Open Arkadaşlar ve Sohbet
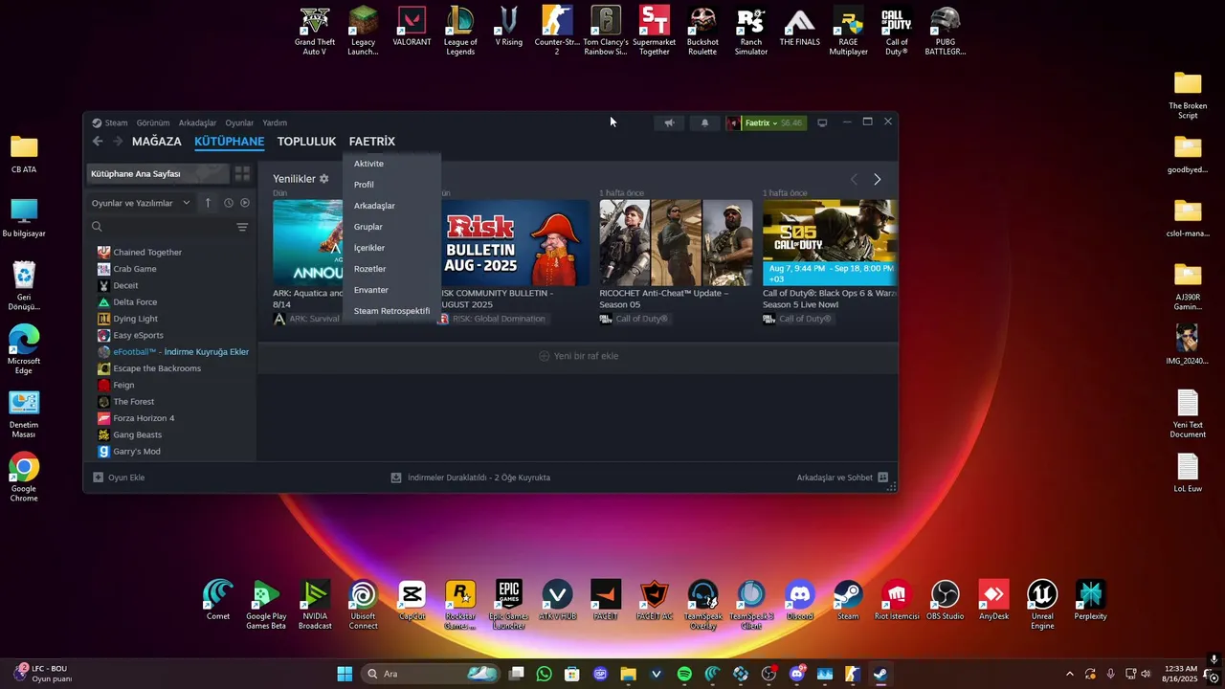The image size is (1225, 689). [842, 478]
